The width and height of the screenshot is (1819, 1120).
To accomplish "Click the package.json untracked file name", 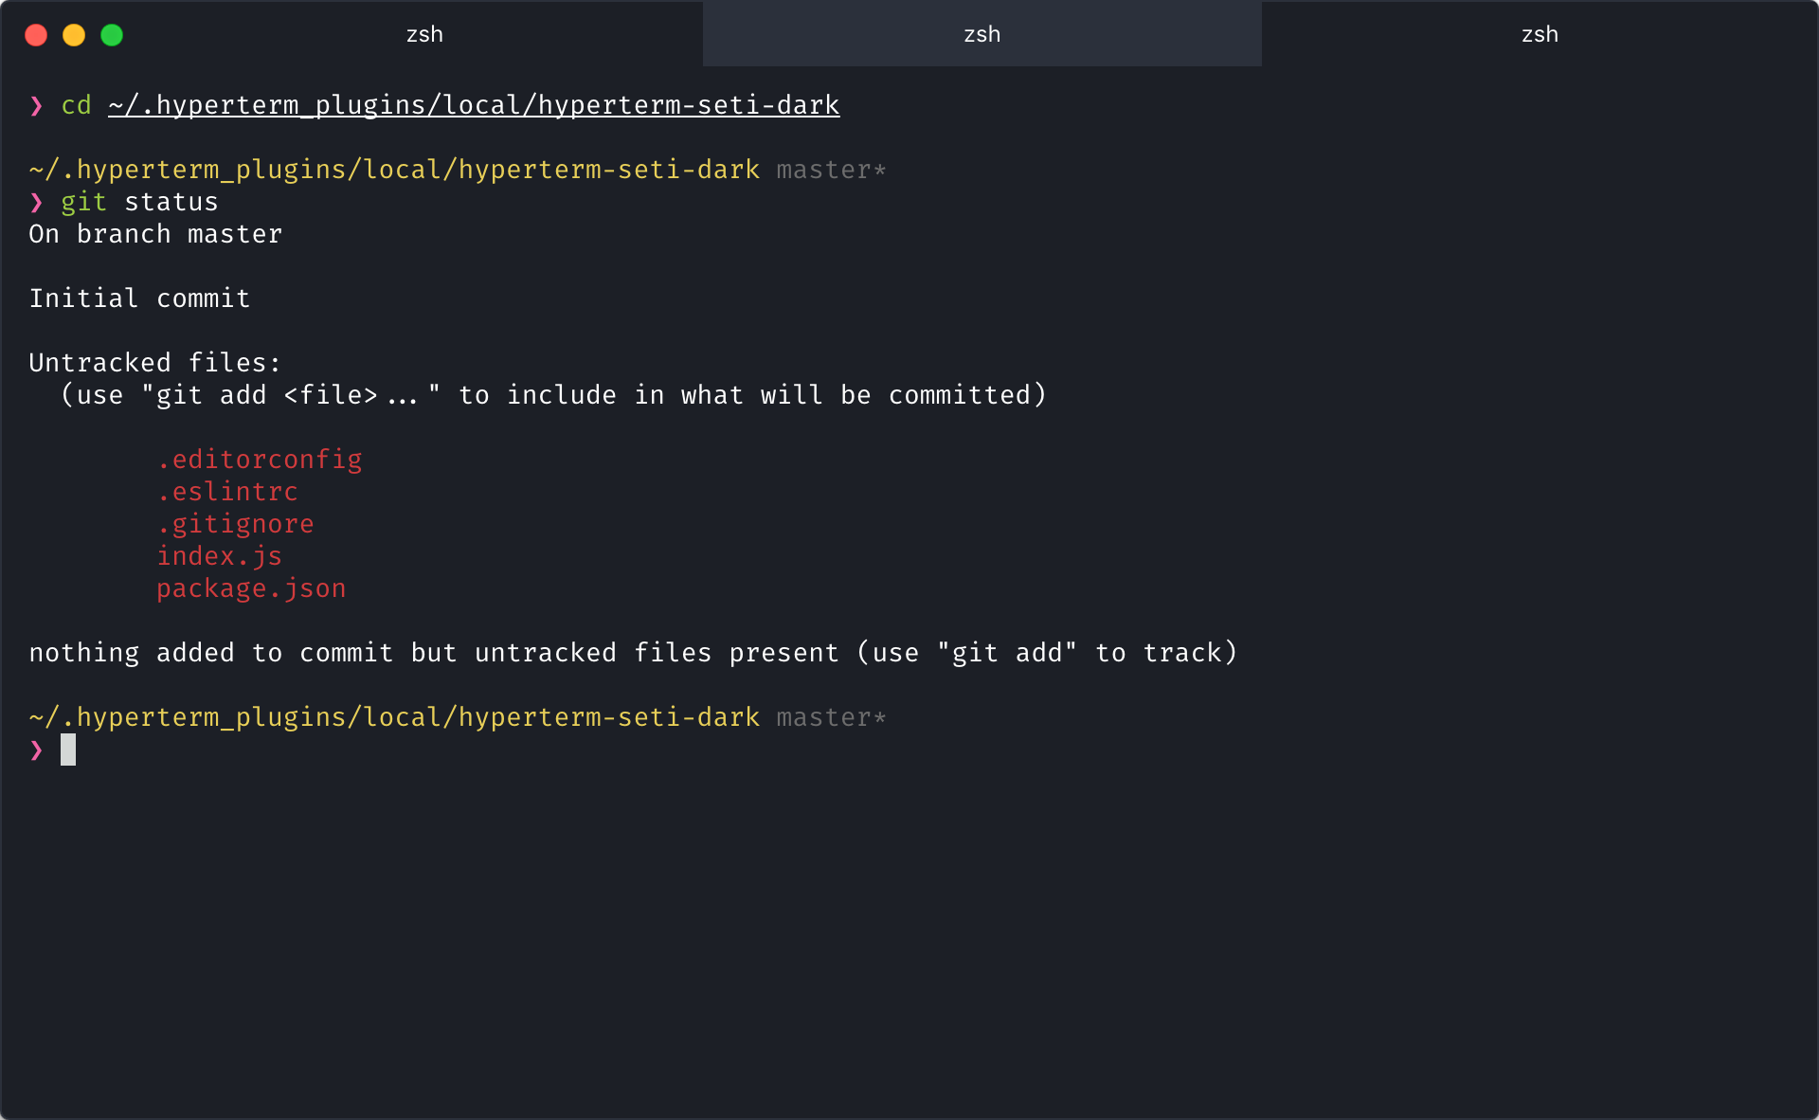I will pos(251,588).
